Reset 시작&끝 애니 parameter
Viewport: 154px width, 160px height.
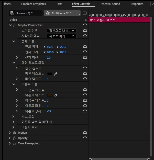coord(85,36)
